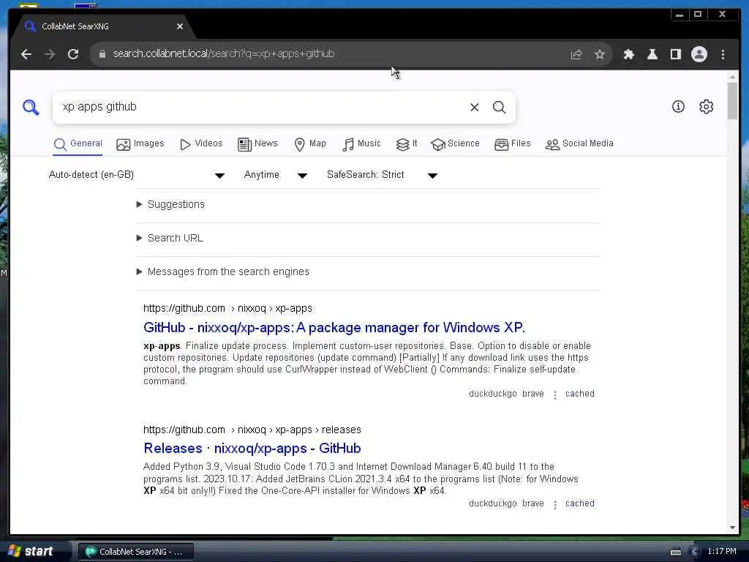749x562 pixels.
Task: Bookmark this page with the star icon
Action: pyautogui.click(x=600, y=54)
